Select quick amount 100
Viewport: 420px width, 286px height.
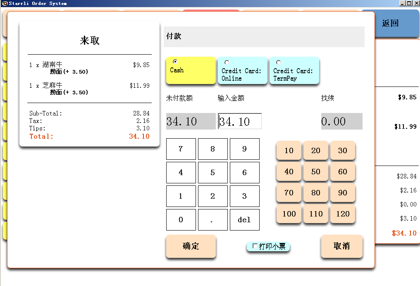(289, 214)
